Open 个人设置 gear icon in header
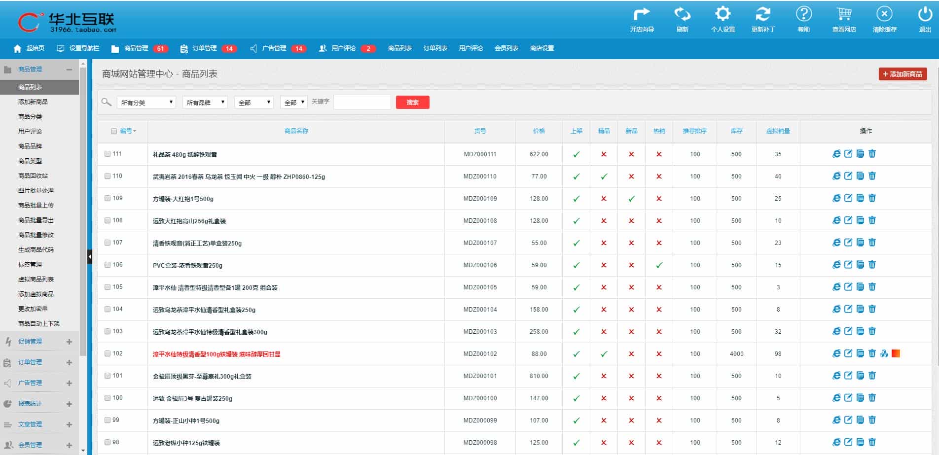The image size is (939, 455). click(x=722, y=14)
